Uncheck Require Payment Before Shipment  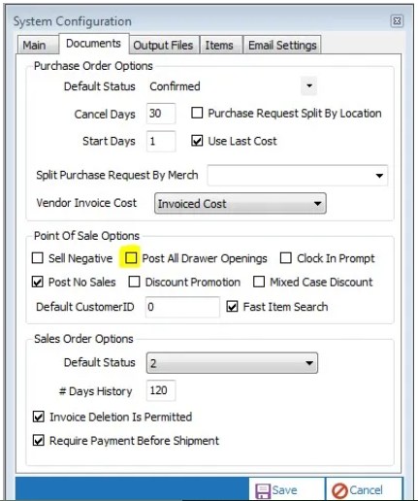click(x=39, y=440)
